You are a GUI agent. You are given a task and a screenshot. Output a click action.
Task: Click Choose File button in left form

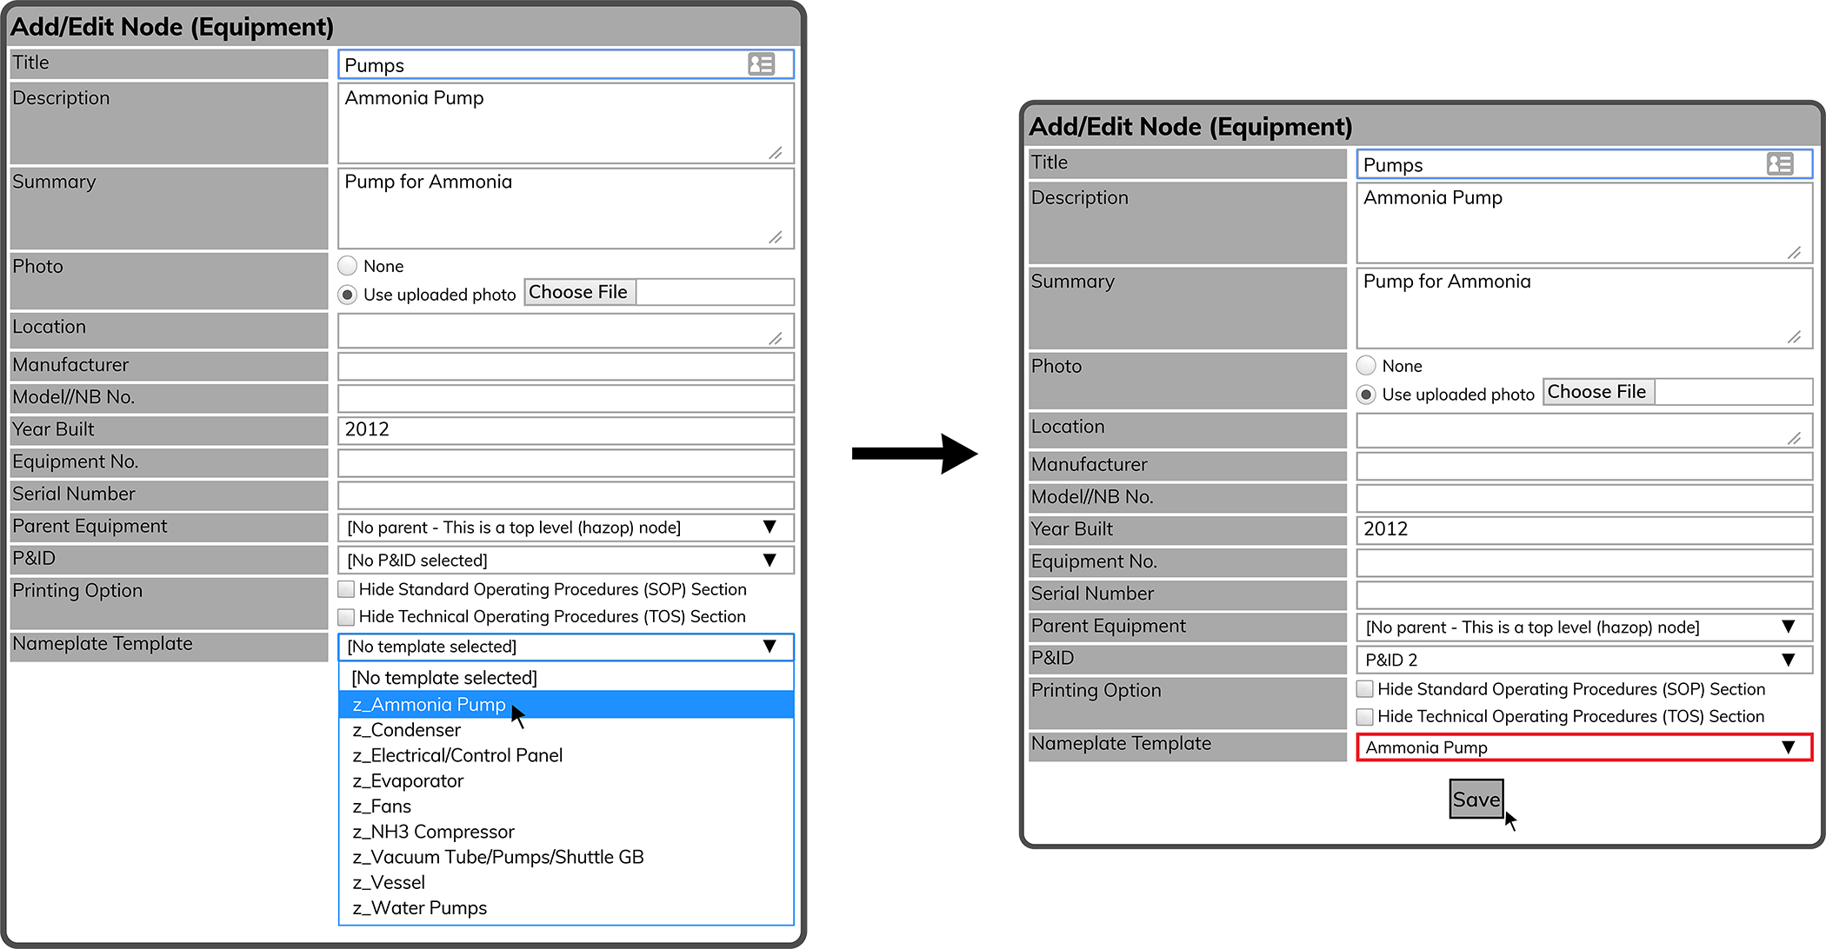click(x=579, y=292)
